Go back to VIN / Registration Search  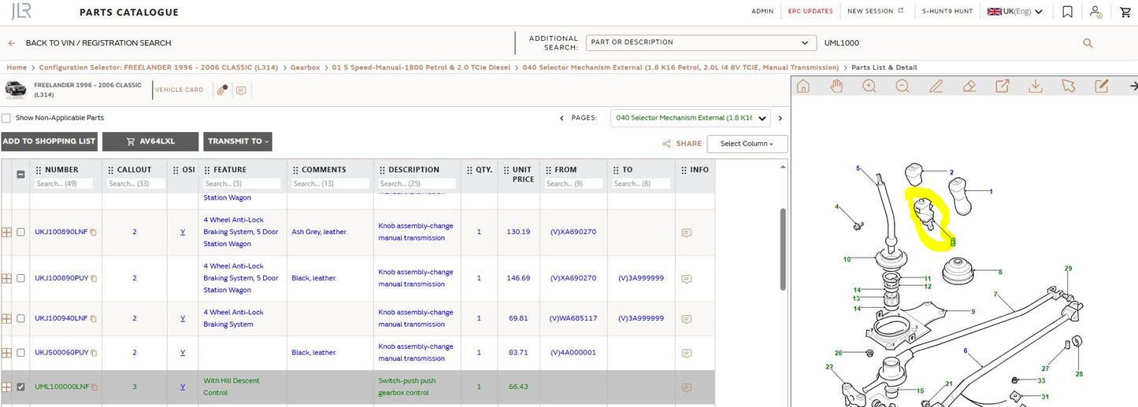coord(89,43)
